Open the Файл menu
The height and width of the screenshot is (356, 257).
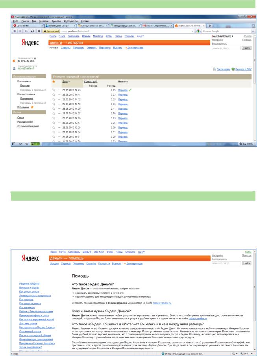15,21
